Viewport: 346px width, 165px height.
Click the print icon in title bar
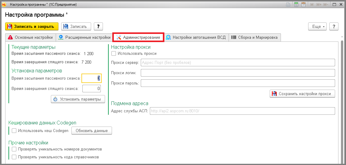tap(288, 5)
